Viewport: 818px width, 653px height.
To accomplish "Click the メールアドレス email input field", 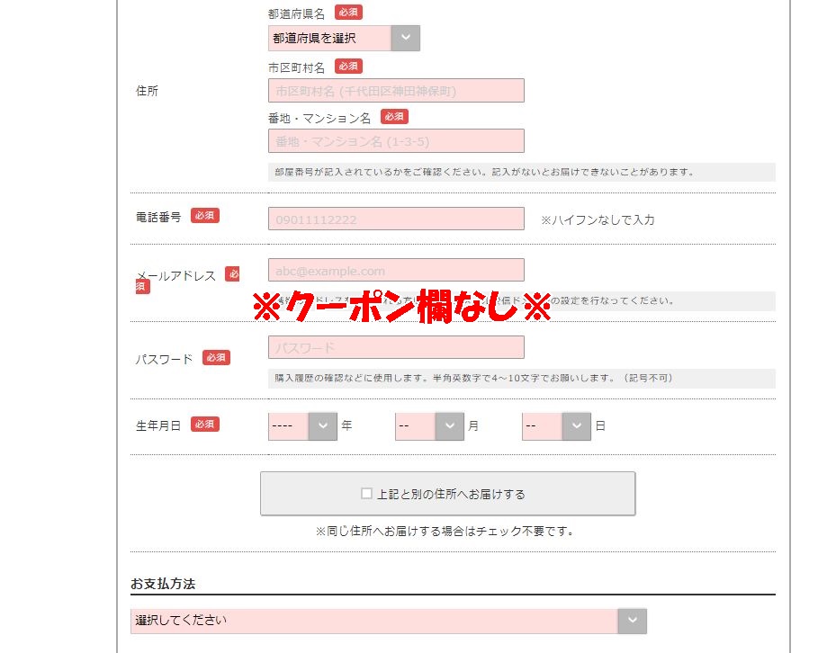I will [396, 270].
